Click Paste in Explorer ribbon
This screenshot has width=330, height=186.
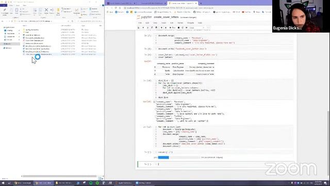coord(16,11)
